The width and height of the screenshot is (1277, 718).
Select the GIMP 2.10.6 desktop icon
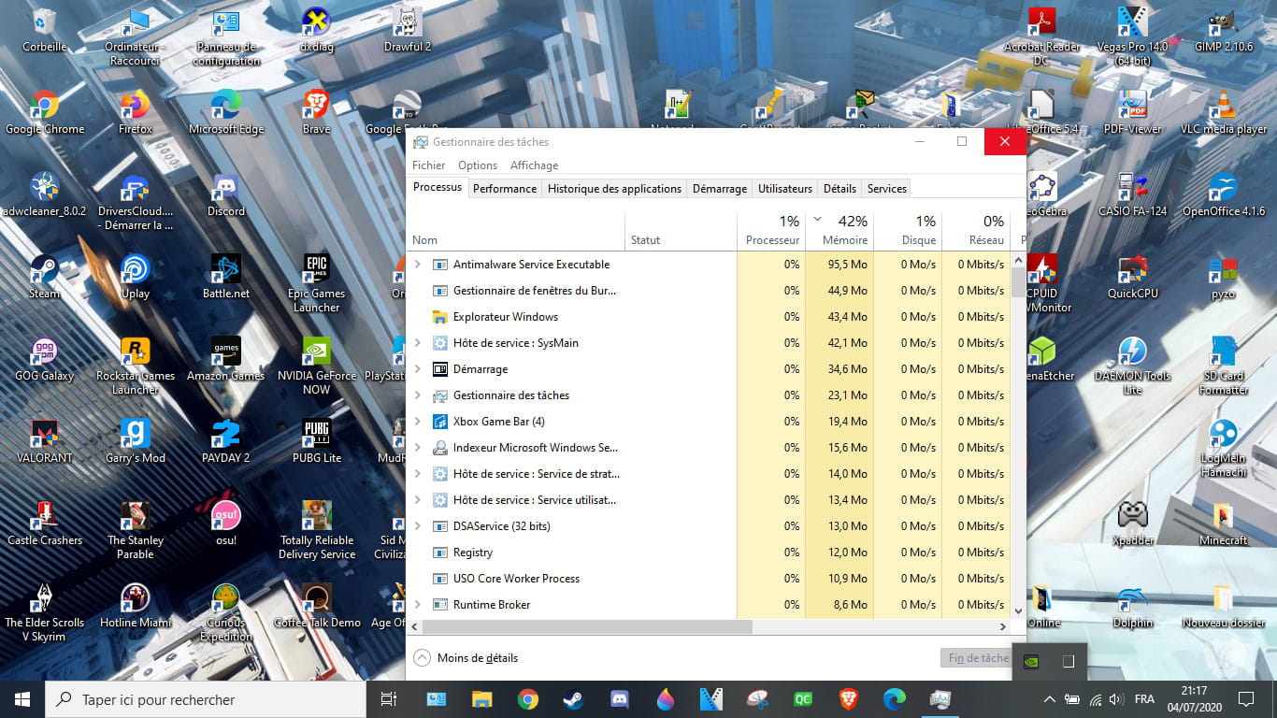1223,31
